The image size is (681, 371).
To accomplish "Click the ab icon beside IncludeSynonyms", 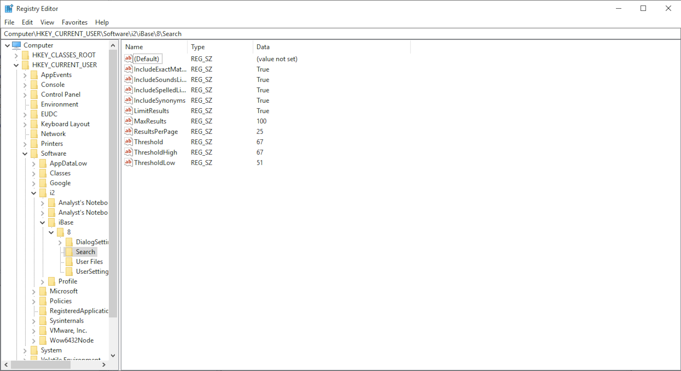I will [x=127, y=100].
